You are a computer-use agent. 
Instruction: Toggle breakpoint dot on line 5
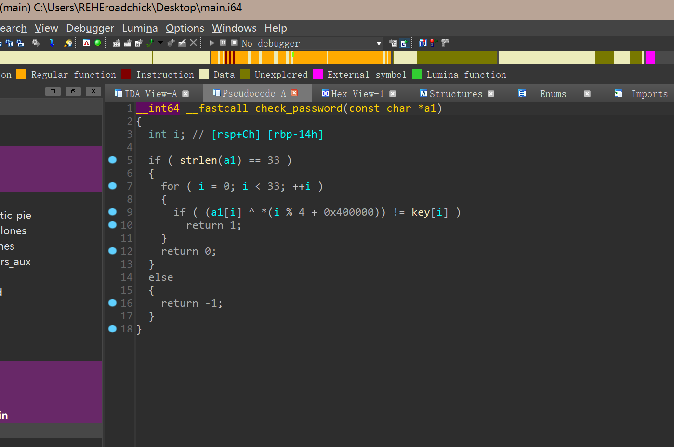113,160
